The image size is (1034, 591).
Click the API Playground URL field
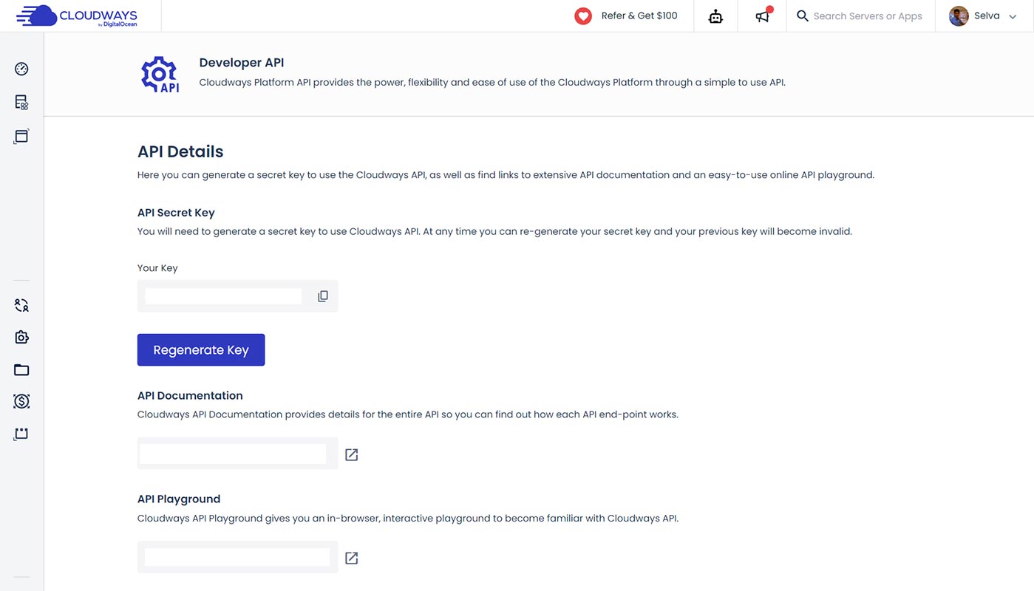[x=237, y=557]
